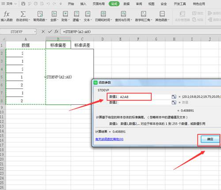Select column header D
The image size is (221, 190).
[103, 39]
